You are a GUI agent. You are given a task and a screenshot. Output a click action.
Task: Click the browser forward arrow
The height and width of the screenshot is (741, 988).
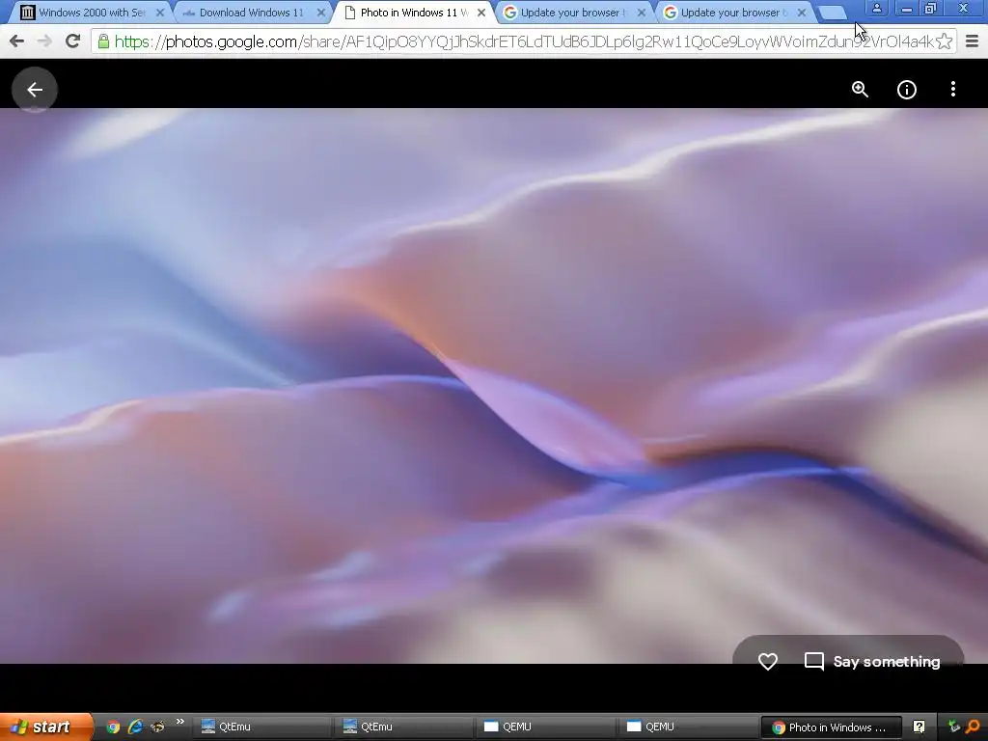pos(44,41)
